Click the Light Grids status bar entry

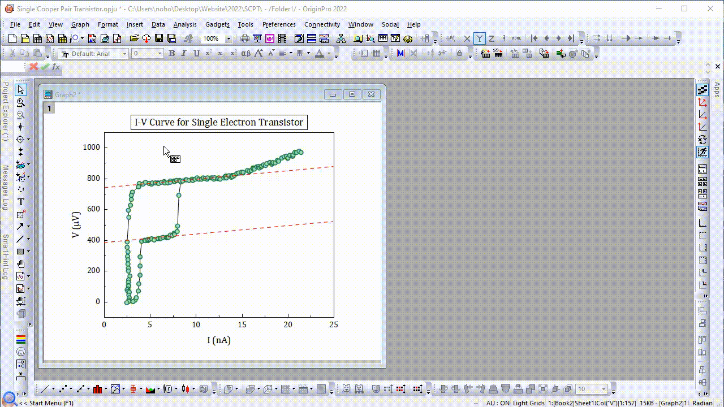(x=529, y=403)
